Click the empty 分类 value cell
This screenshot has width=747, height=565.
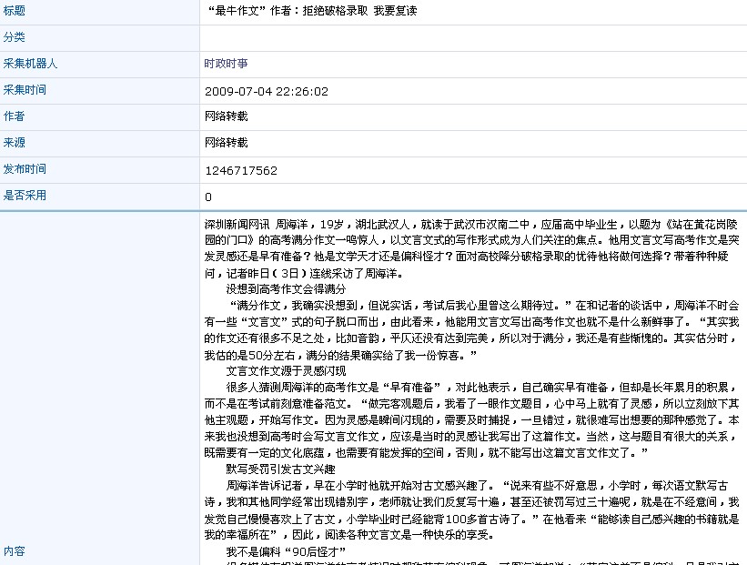click(x=473, y=37)
